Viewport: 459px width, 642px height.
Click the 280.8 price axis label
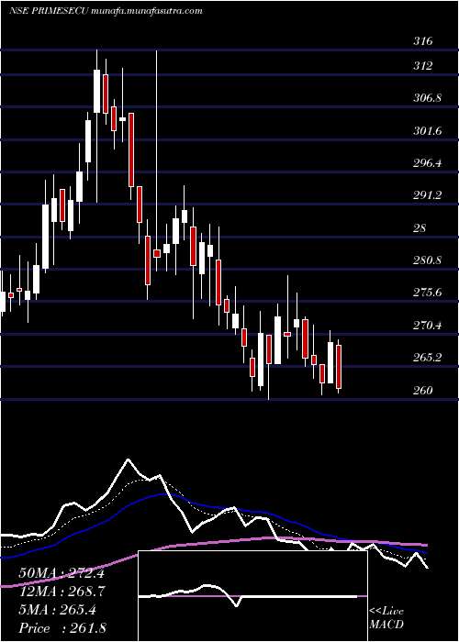pos(427,260)
